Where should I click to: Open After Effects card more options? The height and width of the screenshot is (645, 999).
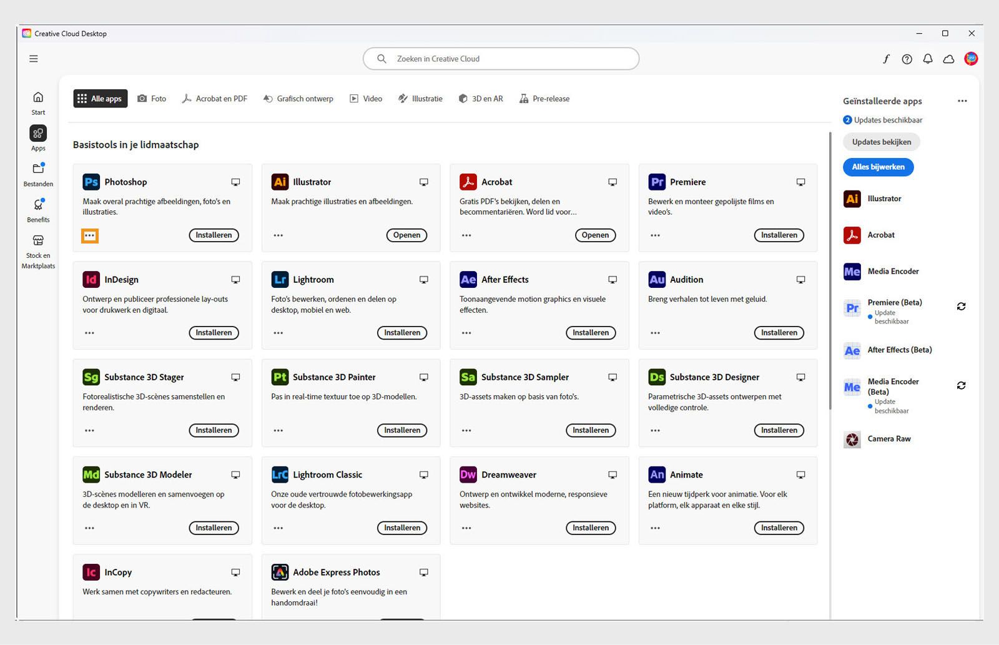(467, 333)
